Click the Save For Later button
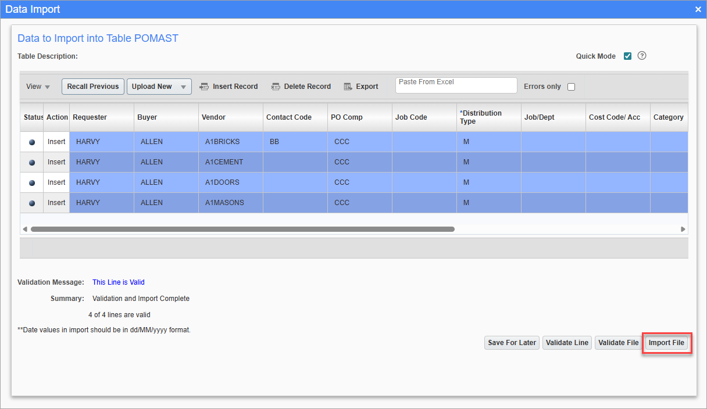Viewport: 707px width, 409px height. (x=512, y=343)
